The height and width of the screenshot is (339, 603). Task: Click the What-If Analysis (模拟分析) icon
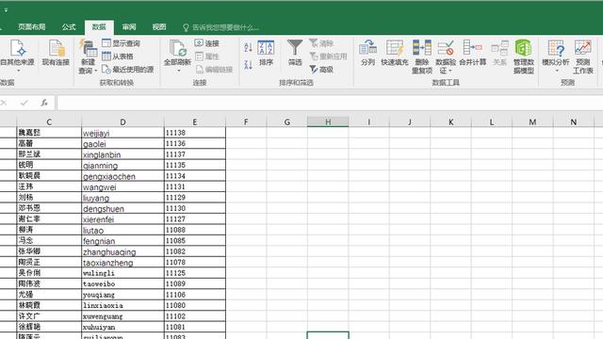click(x=556, y=48)
